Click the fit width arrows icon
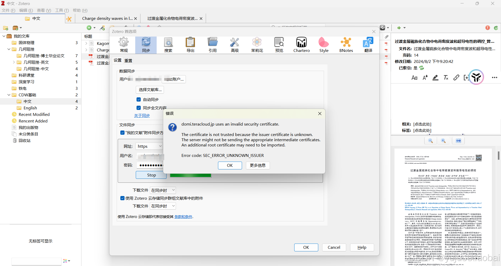Image resolution: width=501 pixels, height=266 pixels. point(458,141)
